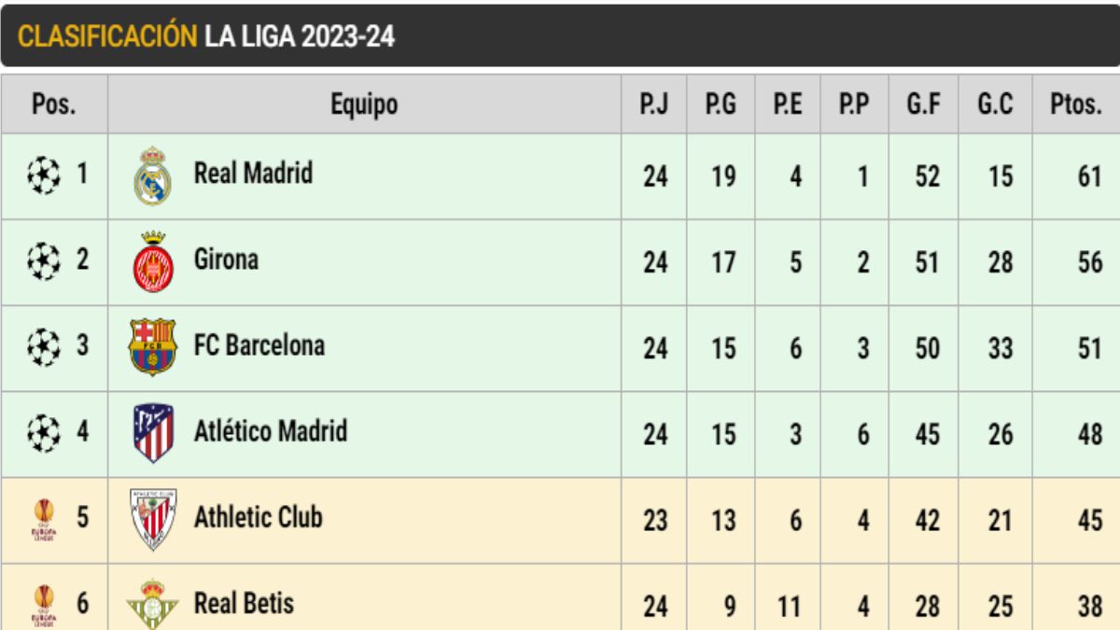The width and height of the screenshot is (1120, 630).
Task: Click the Real Madrid club crest
Action: [x=152, y=175]
